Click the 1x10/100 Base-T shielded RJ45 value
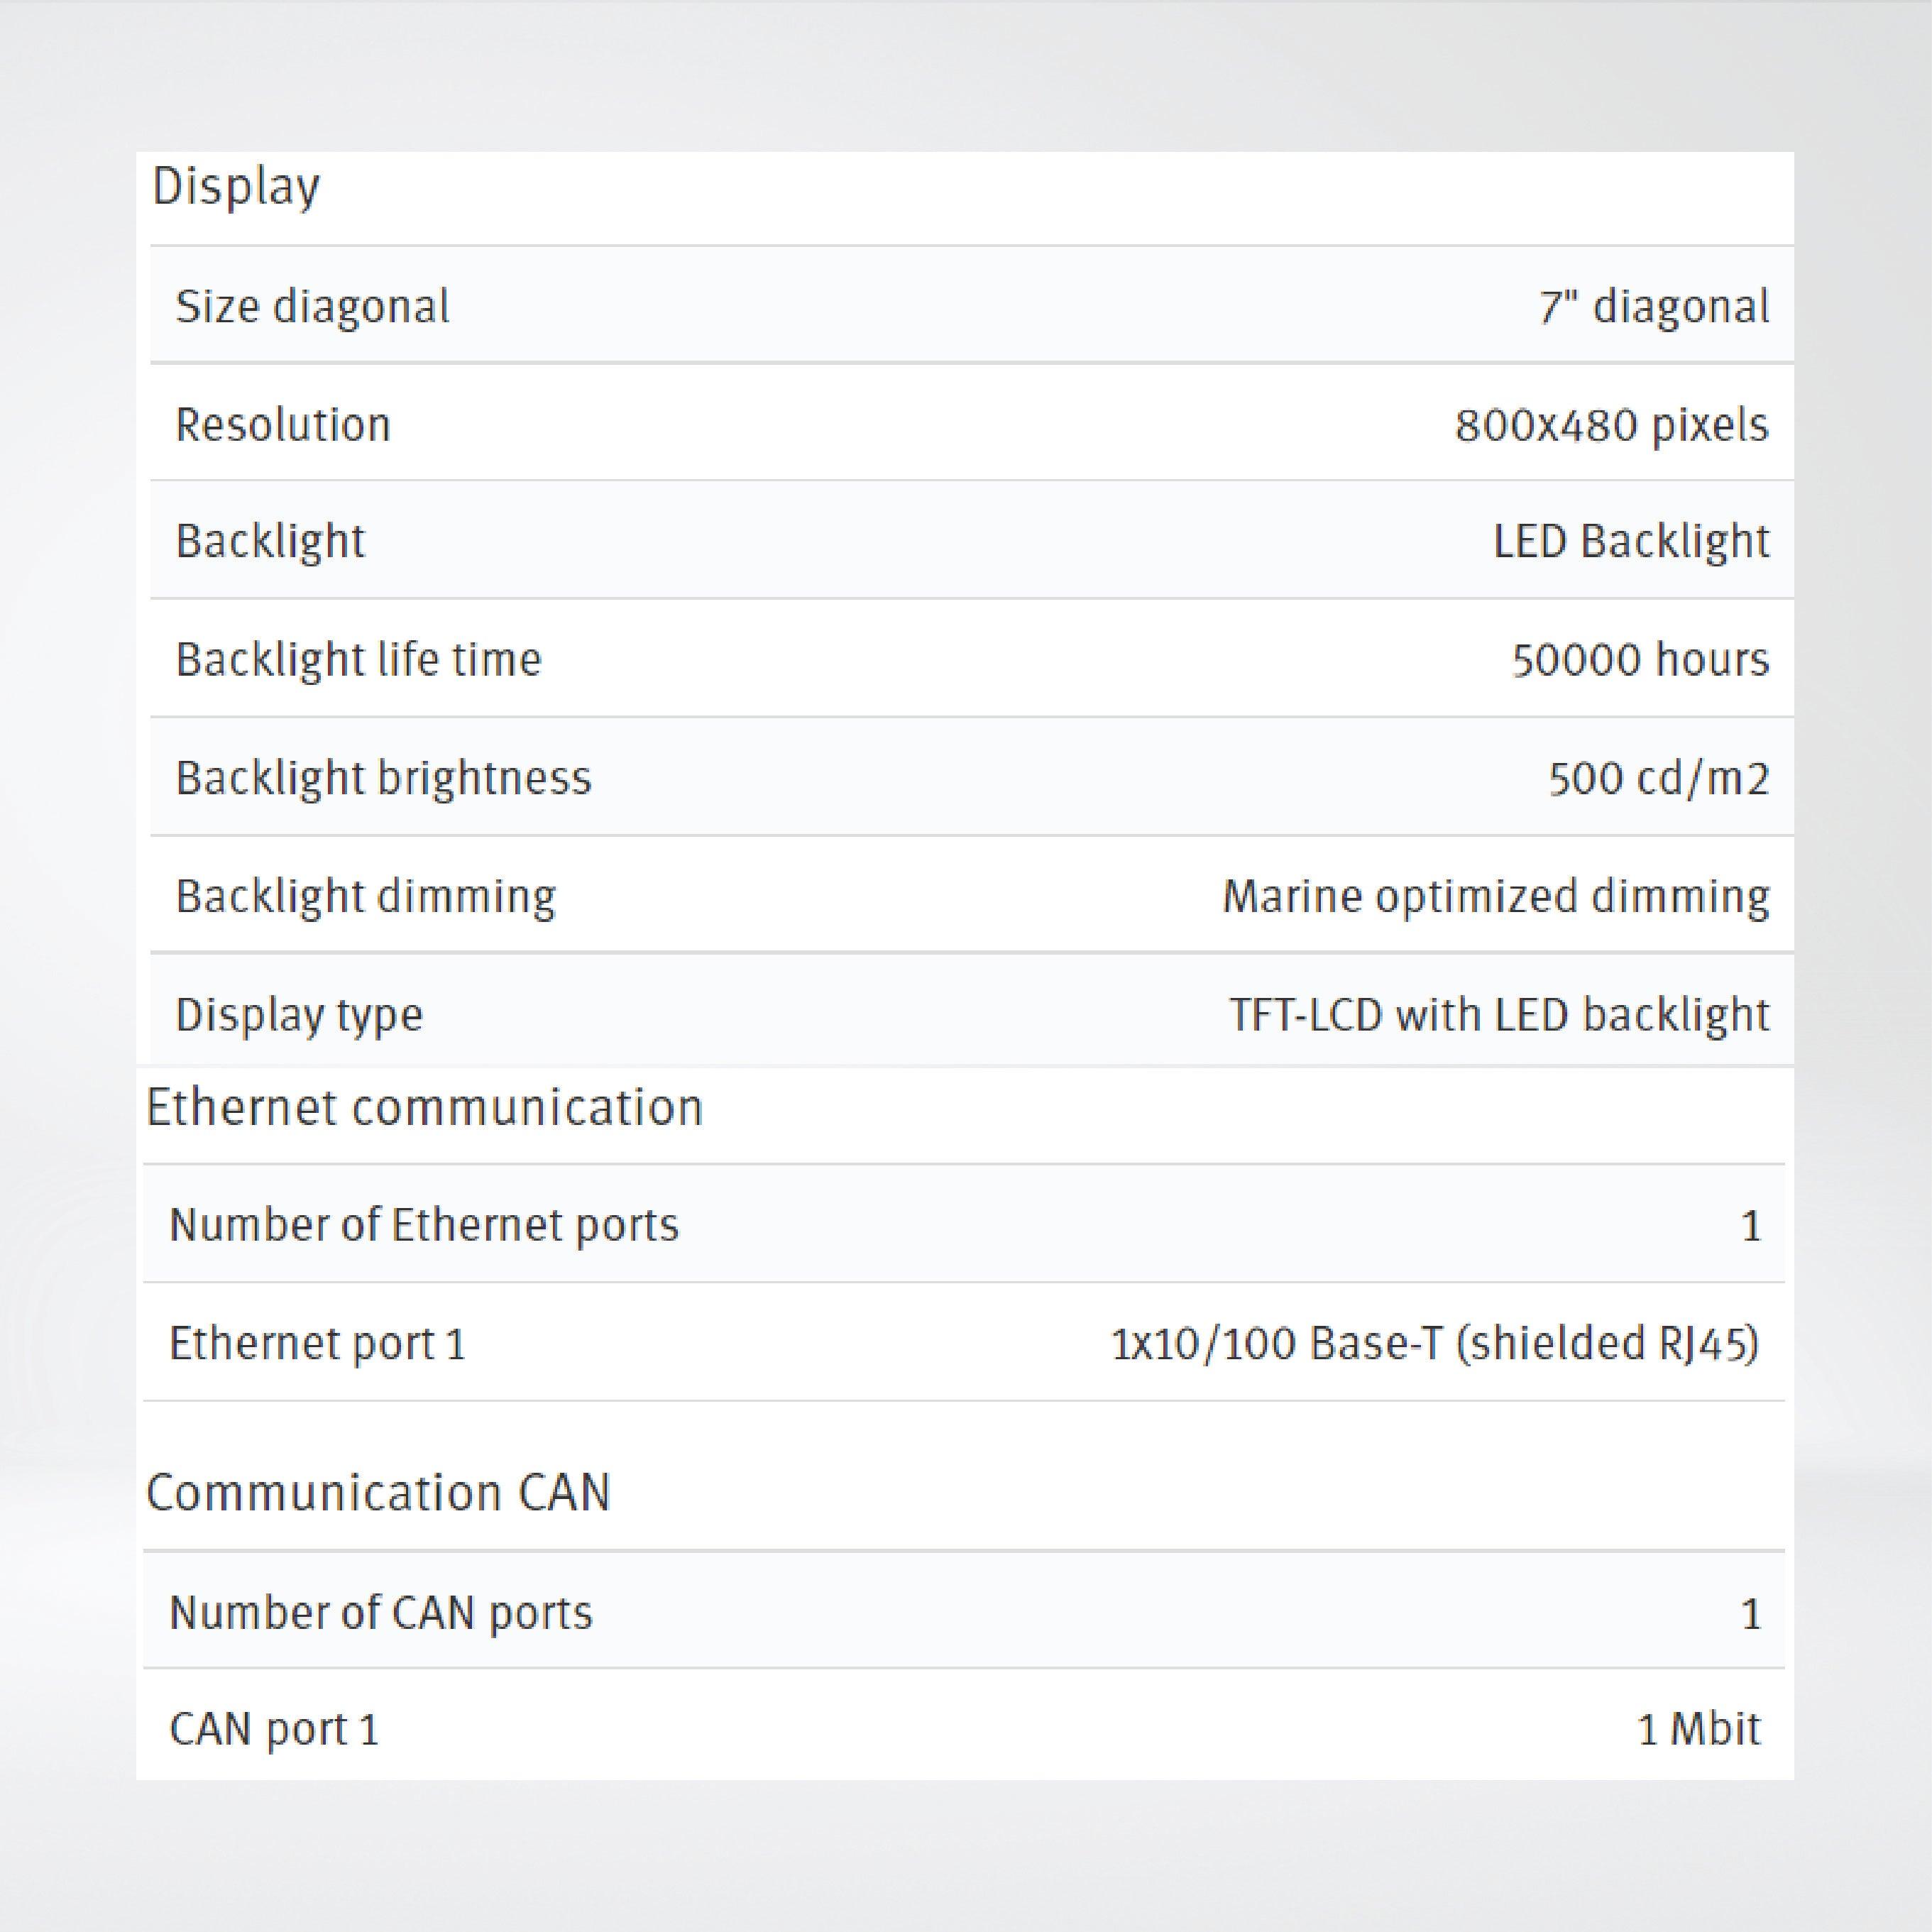1932x1932 pixels. 1434,1343
